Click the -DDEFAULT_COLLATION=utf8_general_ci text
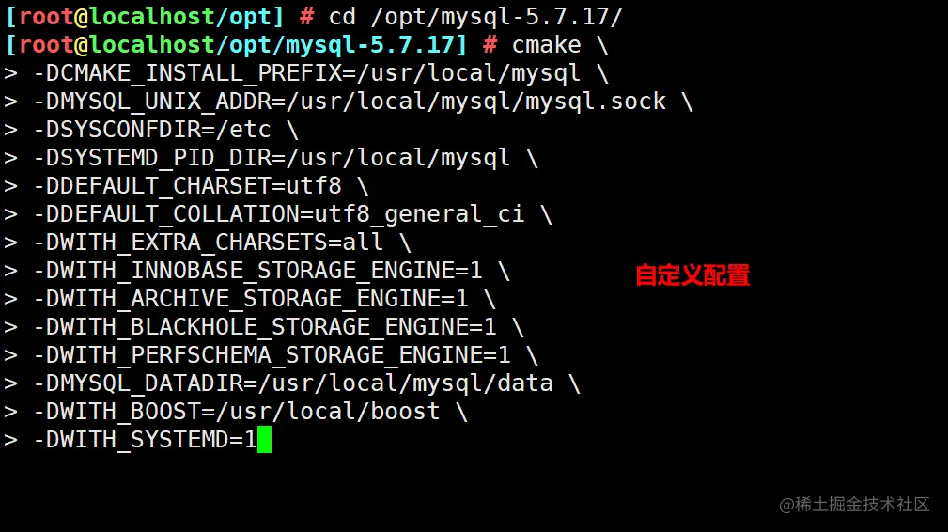The height and width of the screenshot is (532, 948). coord(279,214)
